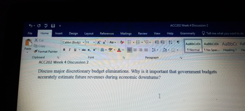Click Cut in the Clipboard group

(x=39, y=40)
